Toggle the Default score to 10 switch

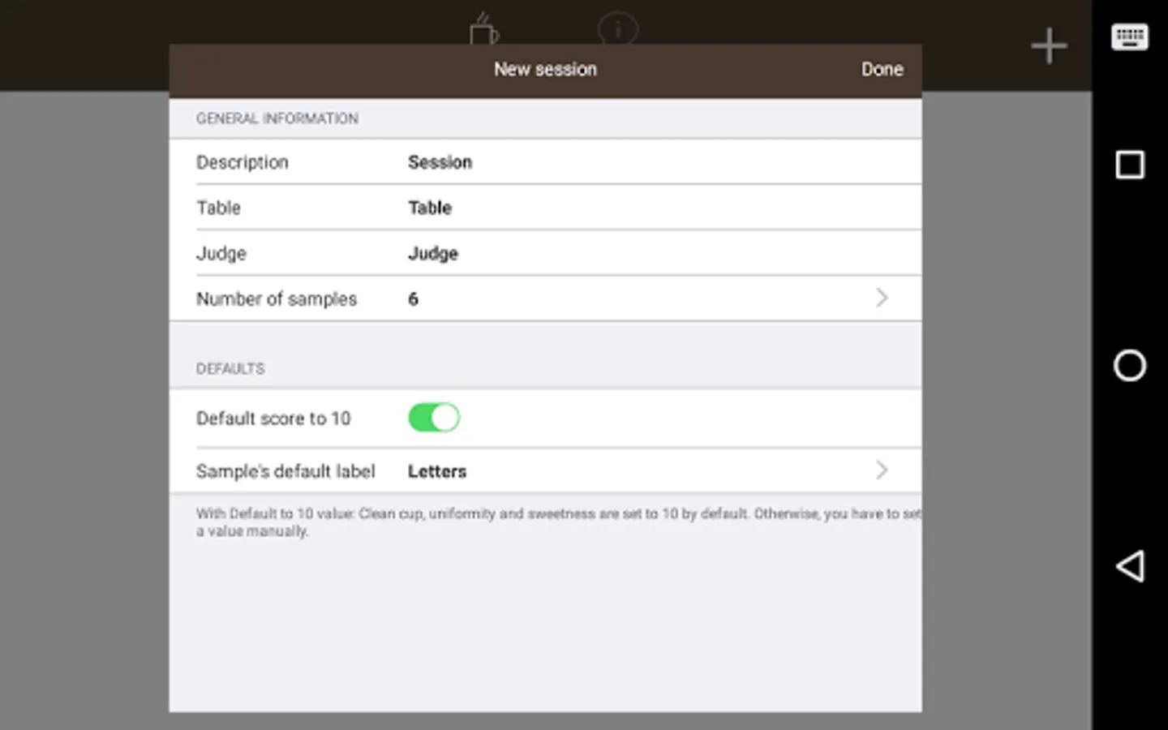(x=434, y=418)
